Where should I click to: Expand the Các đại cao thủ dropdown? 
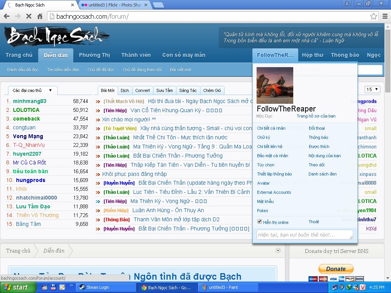(x=32, y=90)
